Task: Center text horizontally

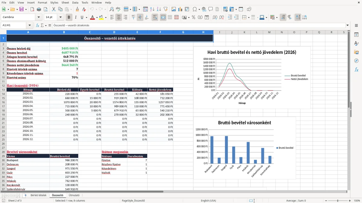Action: point(119,17)
